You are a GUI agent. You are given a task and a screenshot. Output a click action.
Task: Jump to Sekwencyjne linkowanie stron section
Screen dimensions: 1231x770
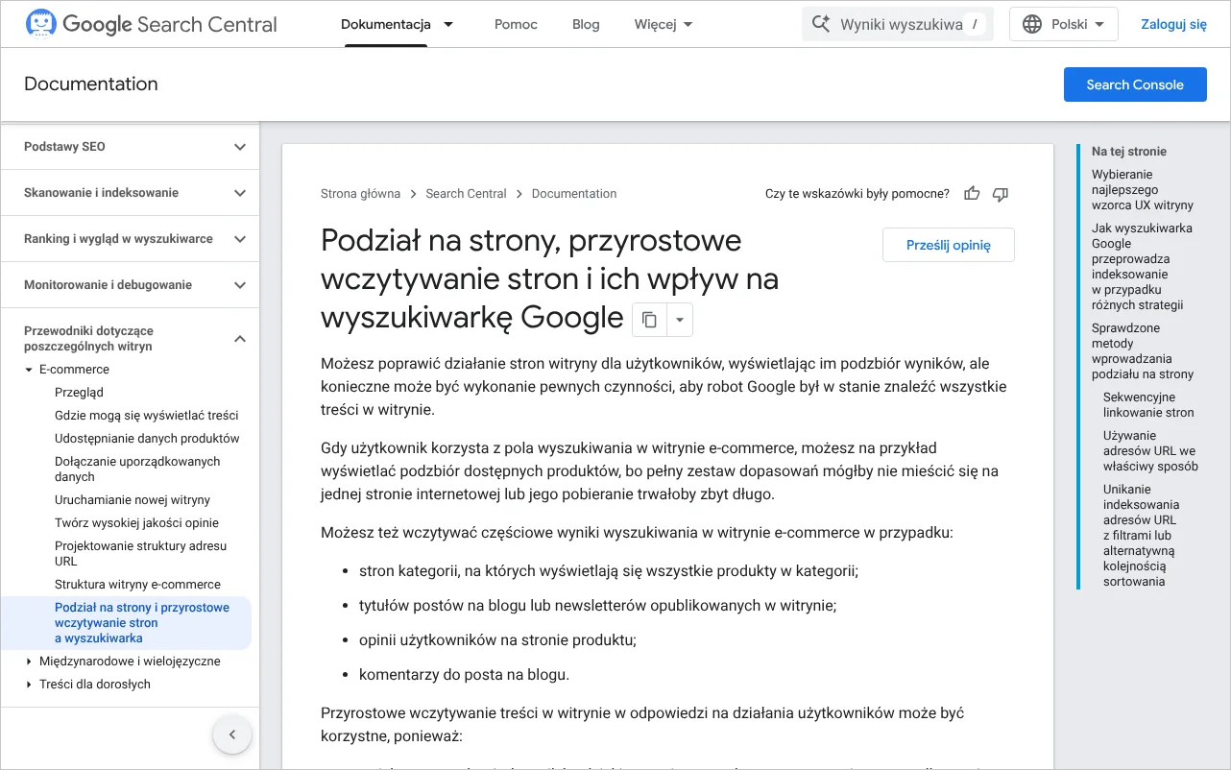(1148, 405)
